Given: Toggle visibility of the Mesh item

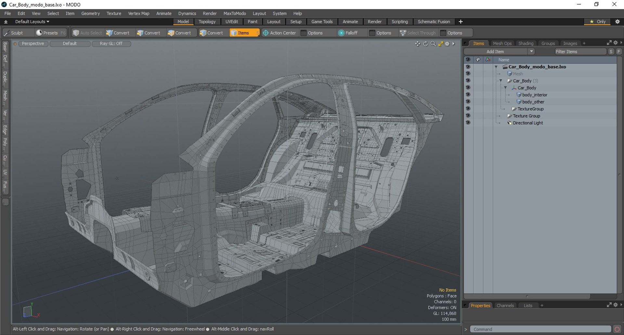Looking at the screenshot, I should pos(468,74).
